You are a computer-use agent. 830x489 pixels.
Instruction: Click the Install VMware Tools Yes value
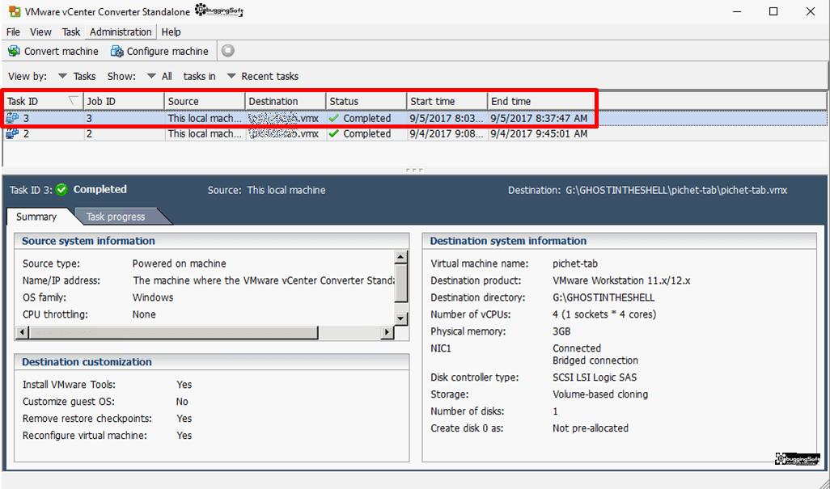(184, 384)
